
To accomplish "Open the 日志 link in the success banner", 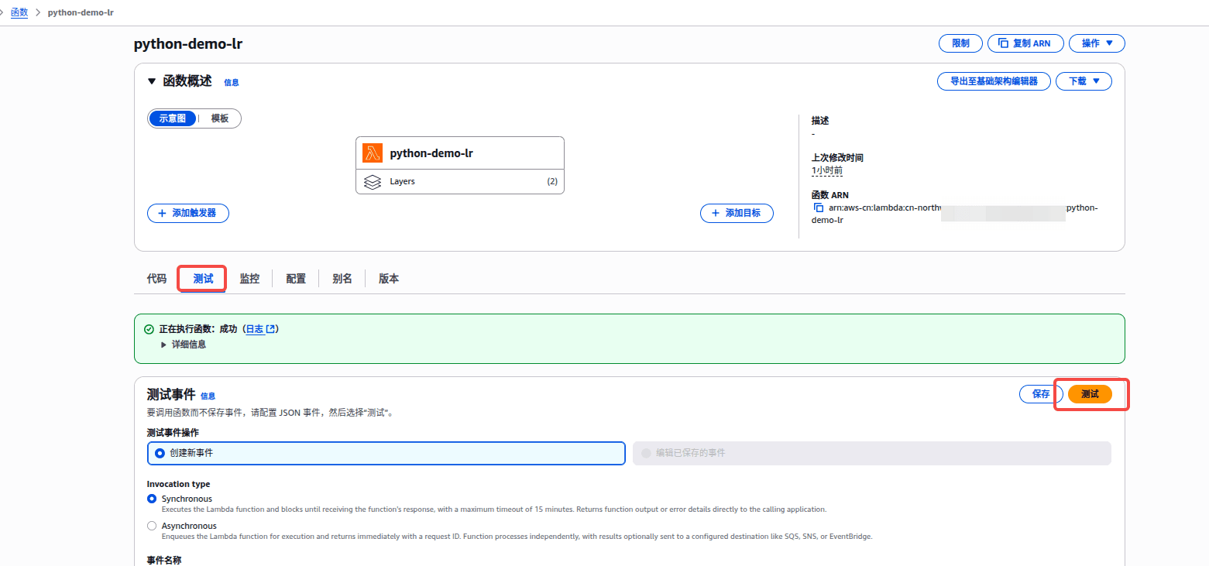I will [x=260, y=329].
